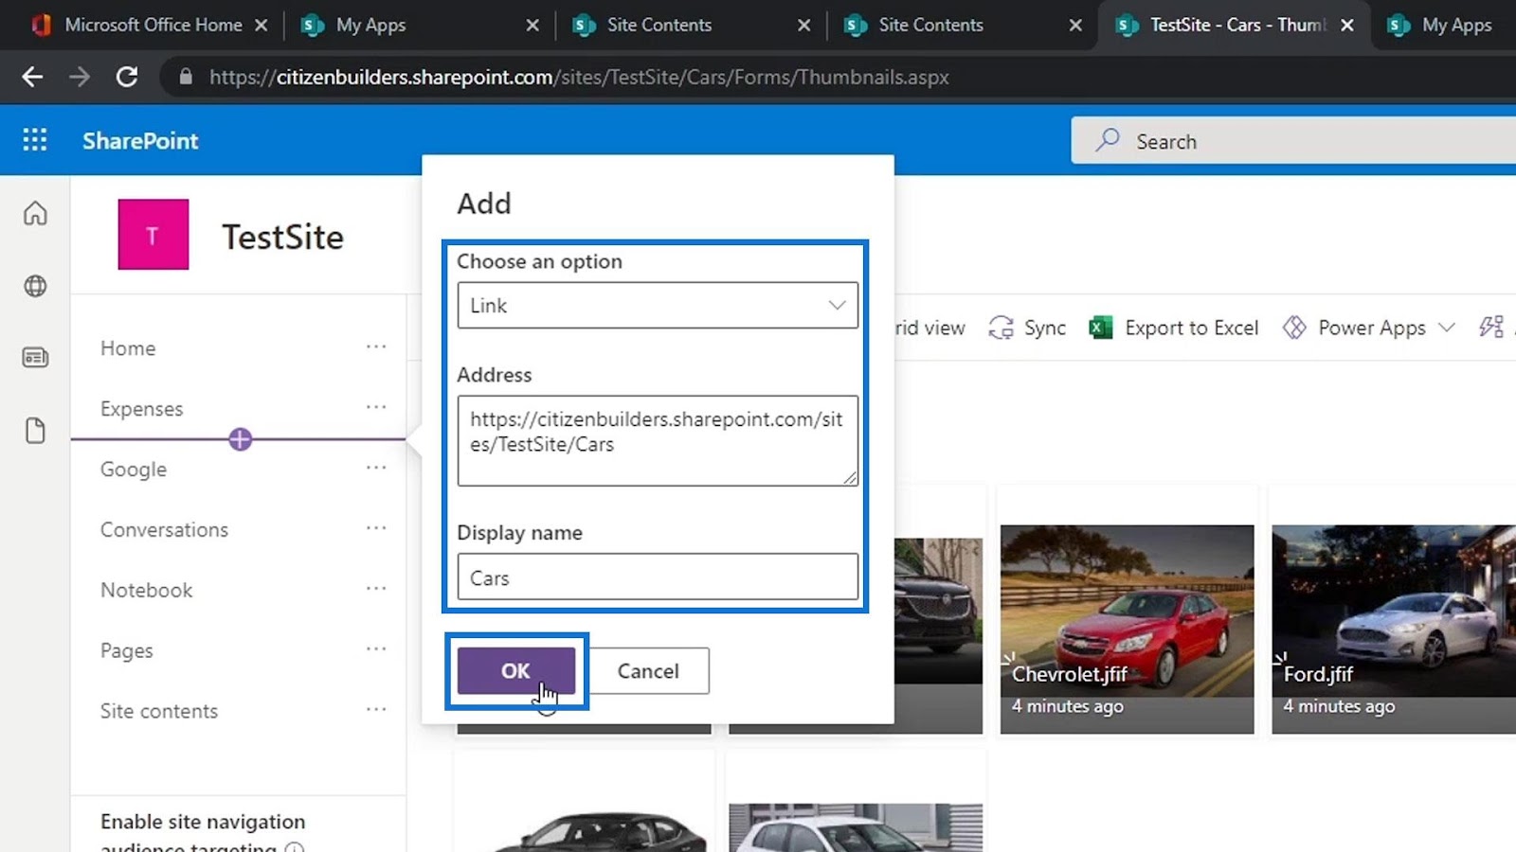Close the TestSite - Cars tab
Screen dimensions: 1516x852
pyautogui.click(x=1346, y=26)
